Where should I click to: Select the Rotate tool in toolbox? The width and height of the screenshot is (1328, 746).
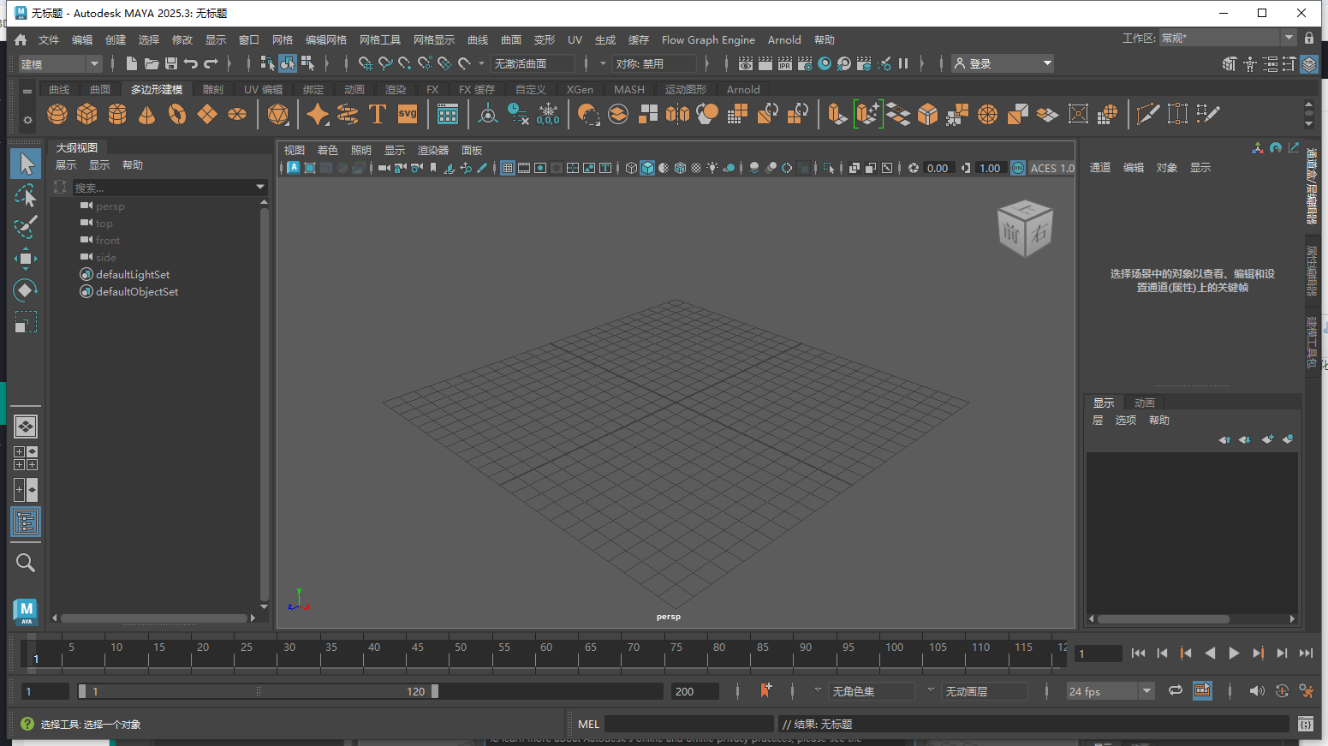[x=26, y=290]
